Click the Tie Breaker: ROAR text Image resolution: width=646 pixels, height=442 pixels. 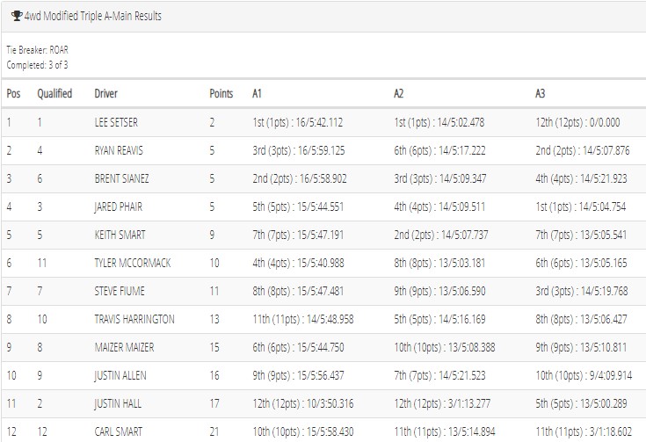click(x=38, y=50)
